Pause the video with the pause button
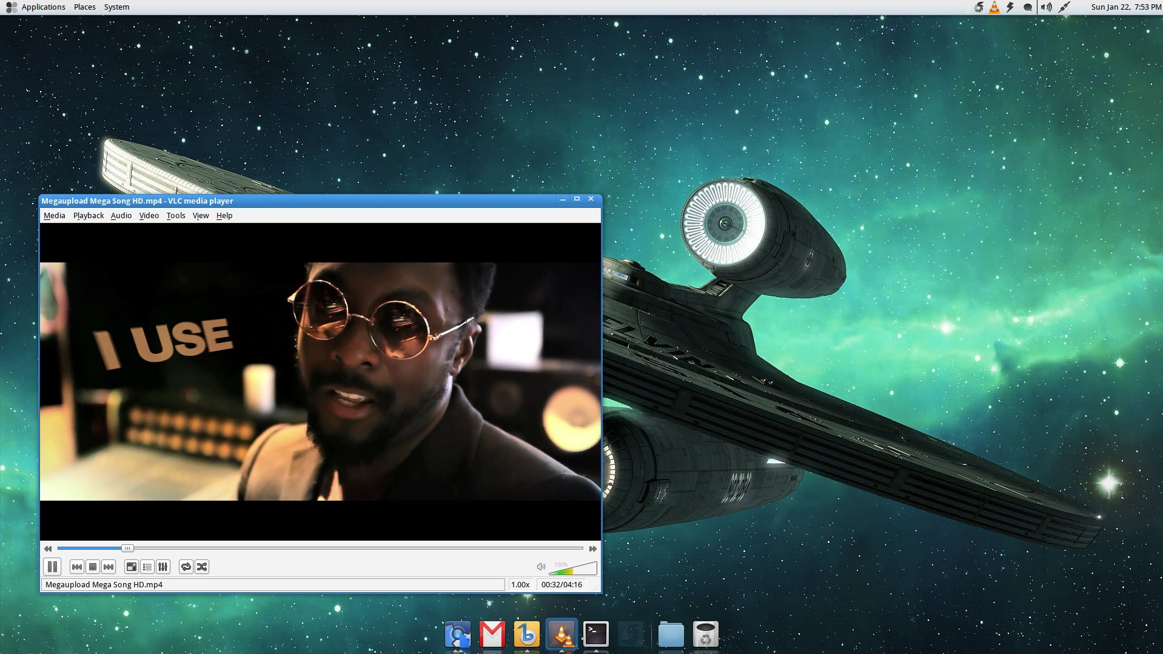Screen dimensions: 1163x654 coord(52,567)
